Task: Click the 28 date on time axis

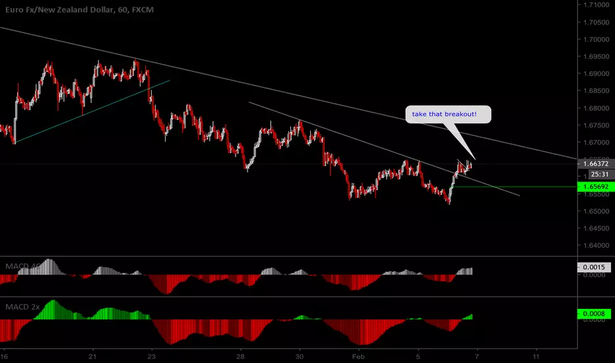Action: pyautogui.click(x=240, y=356)
